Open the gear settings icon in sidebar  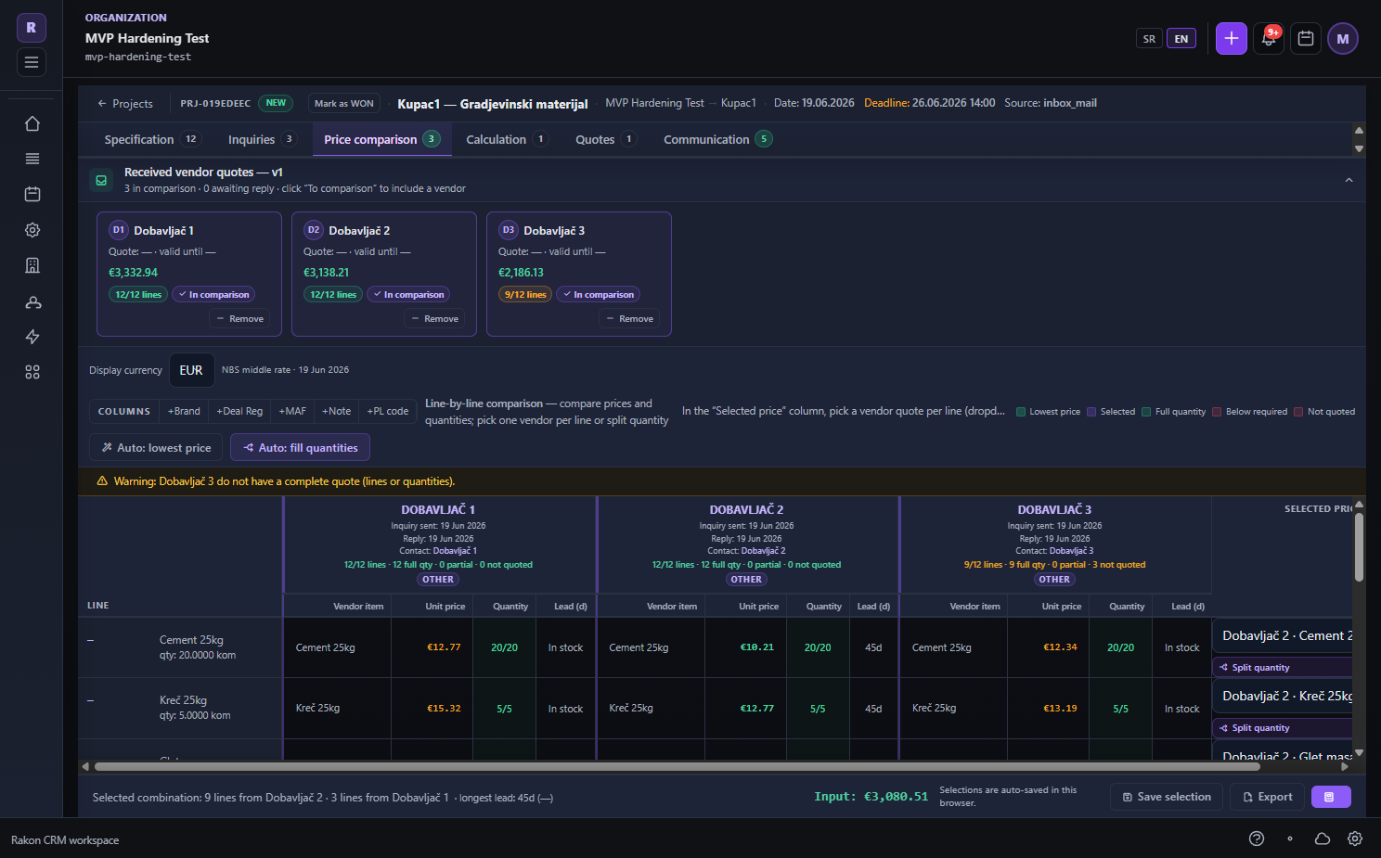32,230
